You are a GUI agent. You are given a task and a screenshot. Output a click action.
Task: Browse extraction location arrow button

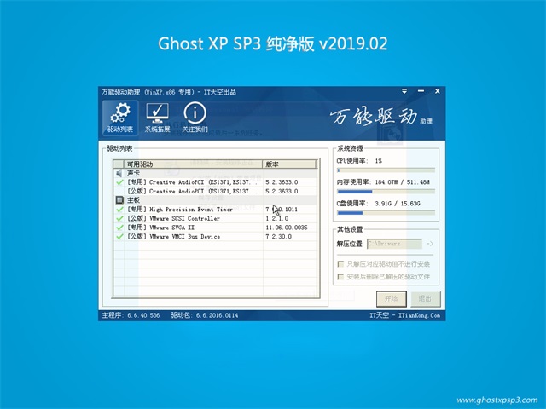pos(430,244)
